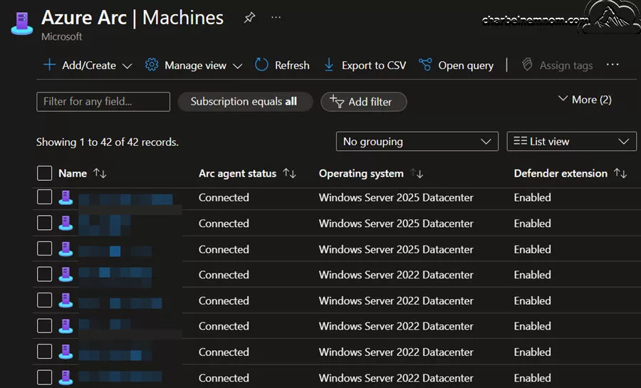The height and width of the screenshot is (388, 641).
Task: Refresh the machines list
Action: click(x=282, y=65)
